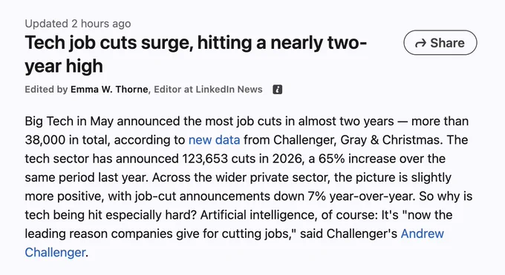Click "year high" on the headline's second line
The height and width of the screenshot is (275, 505).
(x=64, y=66)
